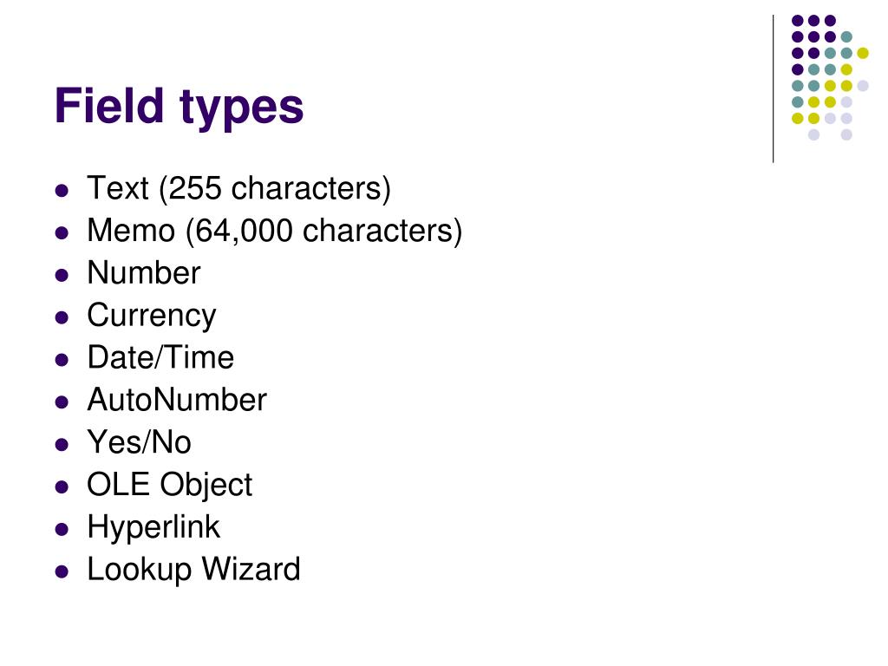Click the bullet dot beside 'Number'
The width and height of the screenshot is (888, 666).
tap(62, 275)
